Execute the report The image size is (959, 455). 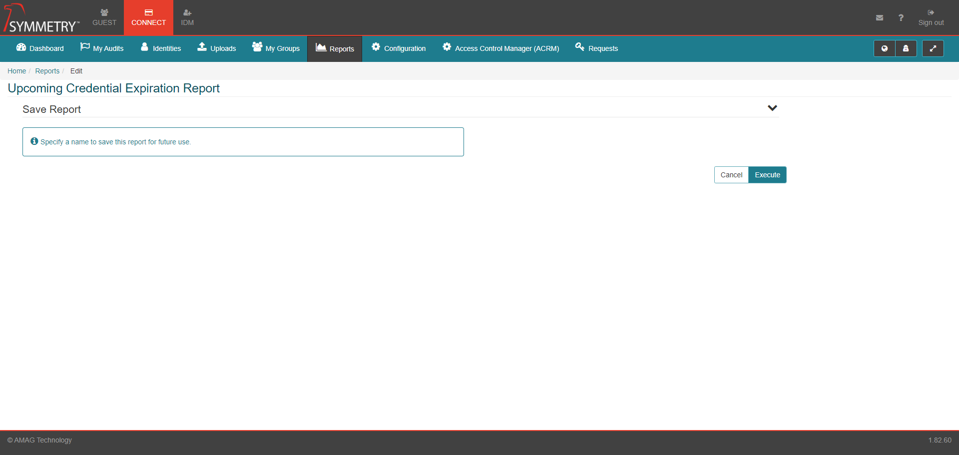click(x=767, y=175)
